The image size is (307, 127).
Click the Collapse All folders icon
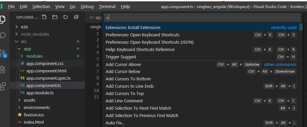point(76,17)
